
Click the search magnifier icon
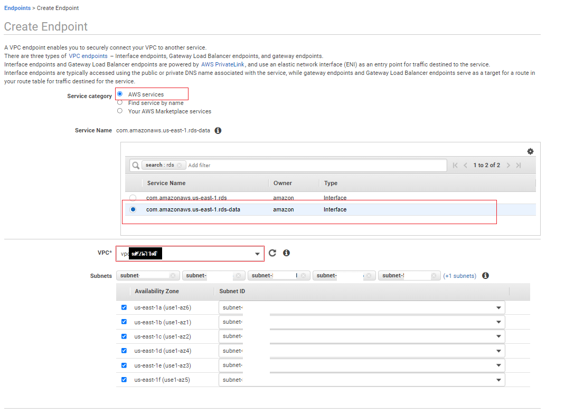pyautogui.click(x=136, y=165)
